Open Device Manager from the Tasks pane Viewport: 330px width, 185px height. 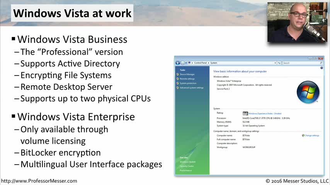coord(187,74)
